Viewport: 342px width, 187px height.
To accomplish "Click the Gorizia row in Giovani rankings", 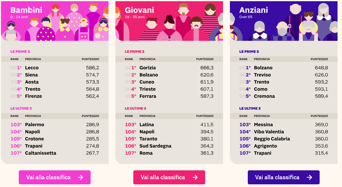I will pyautogui.click(x=149, y=68).
